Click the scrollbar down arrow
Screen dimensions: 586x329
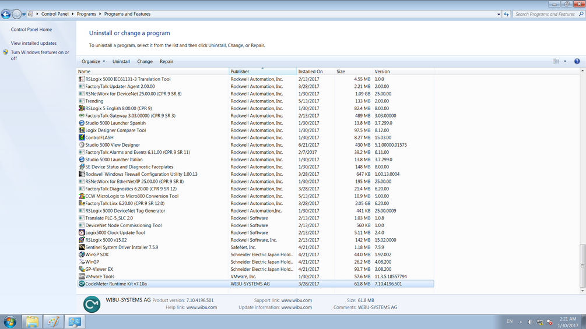583,291
